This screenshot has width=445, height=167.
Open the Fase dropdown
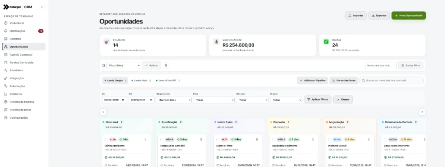[214, 100]
